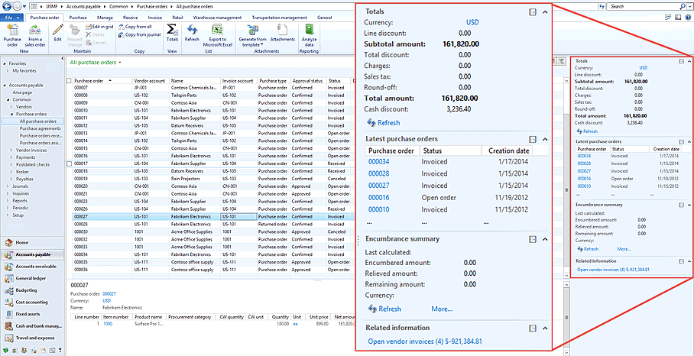Open the Home module
Image resolution: width=694 pixels, height=356 pixels.
[x=32, y=243]
